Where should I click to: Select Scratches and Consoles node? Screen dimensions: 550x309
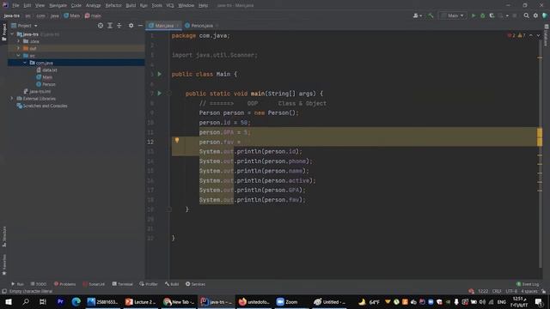pos(42,106)
